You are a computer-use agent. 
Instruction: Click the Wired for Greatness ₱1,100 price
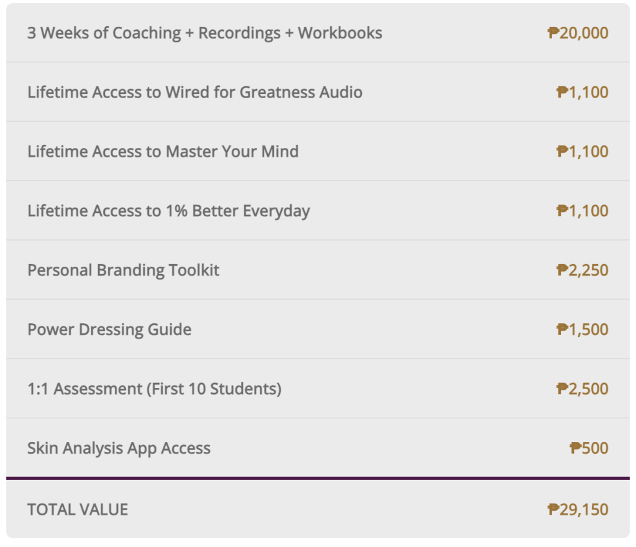[x=582, y=93]
